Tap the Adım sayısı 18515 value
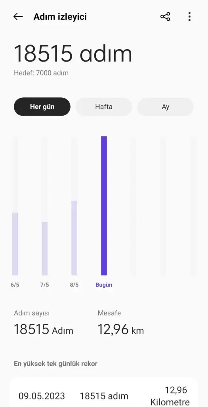Screen dimensions: 208x407 (x=44, y=329)
